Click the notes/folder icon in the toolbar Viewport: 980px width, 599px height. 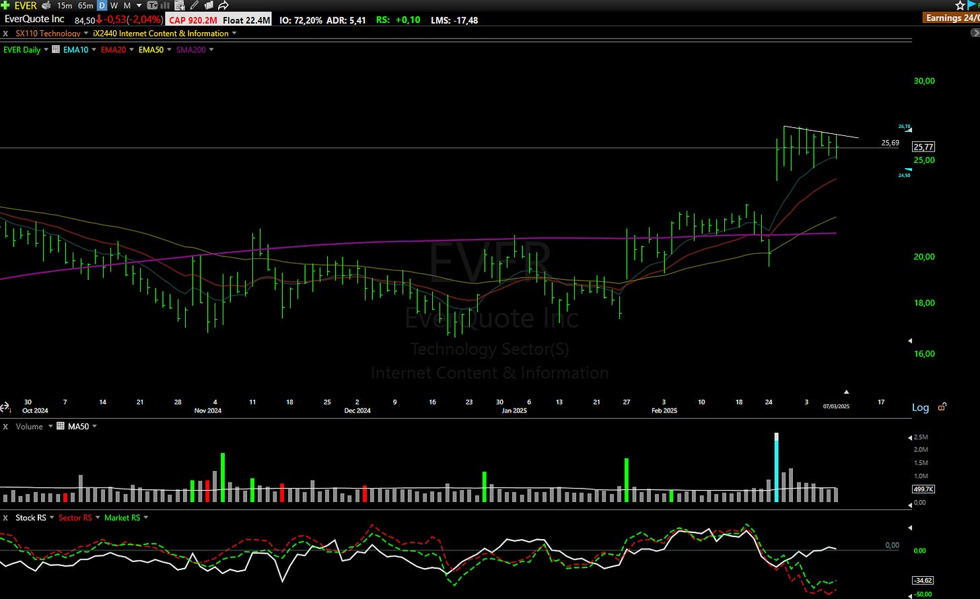tap(209, 5)
